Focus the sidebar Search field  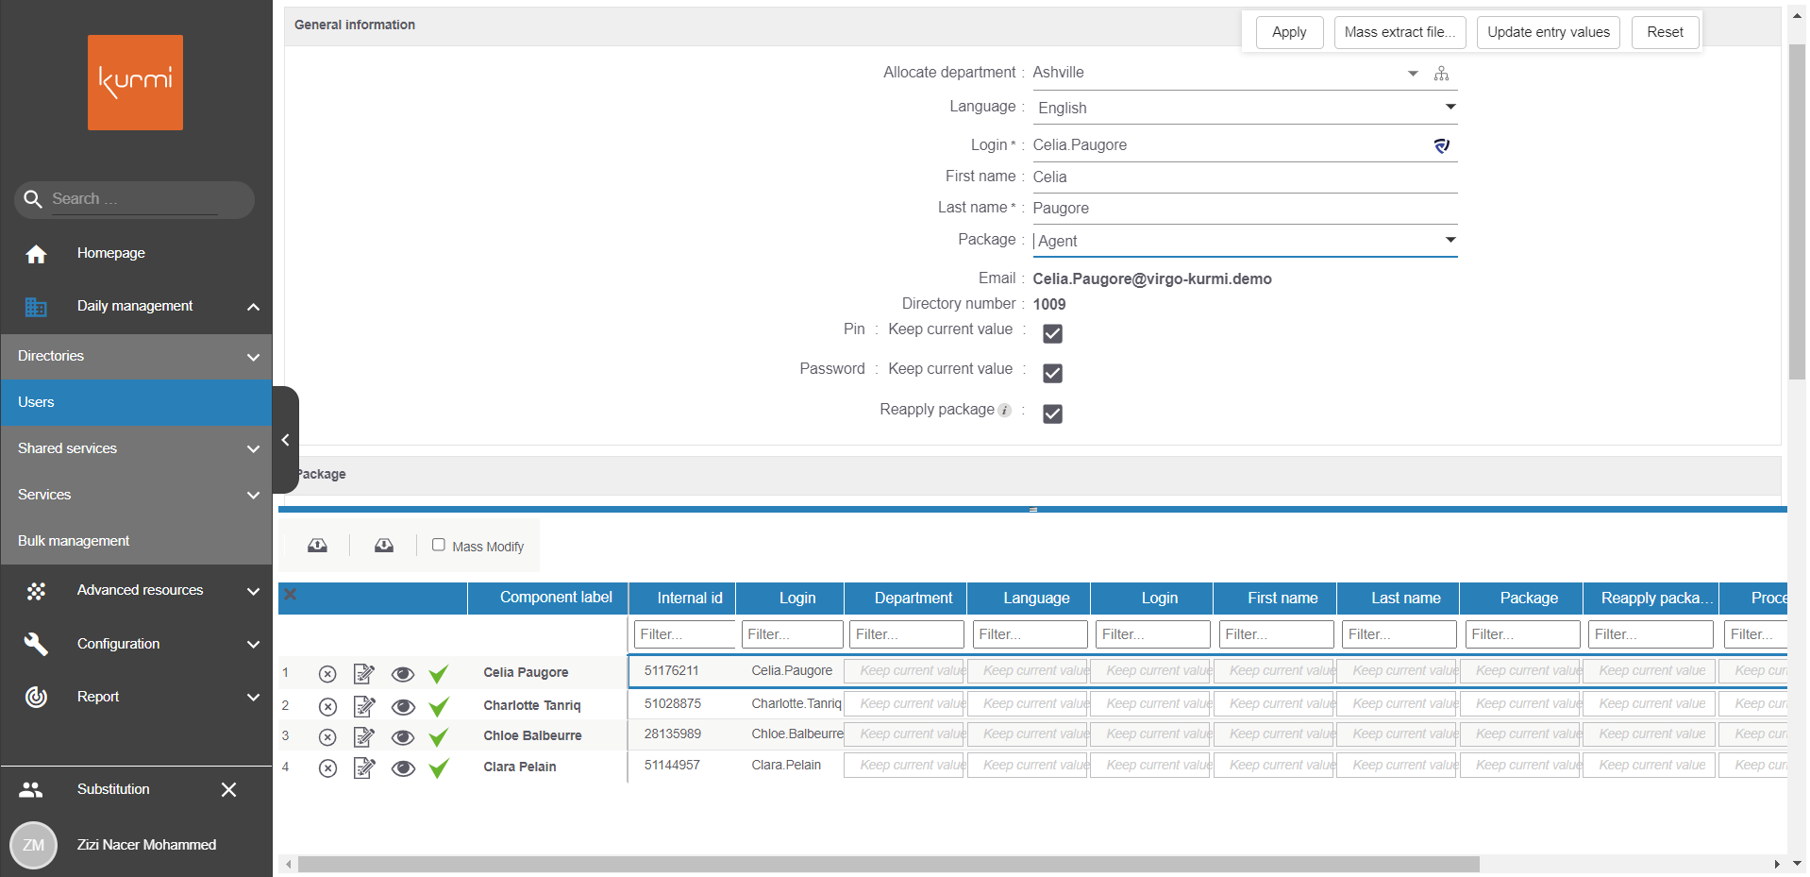135,199
